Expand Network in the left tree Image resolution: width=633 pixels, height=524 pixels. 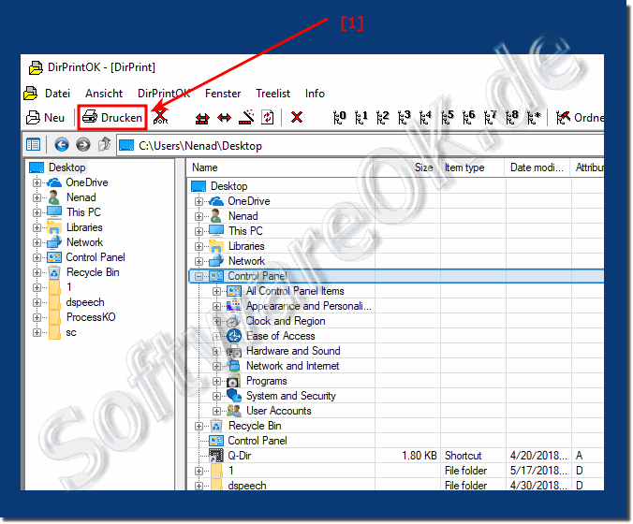pyautogui.click(x=37, y=242)
